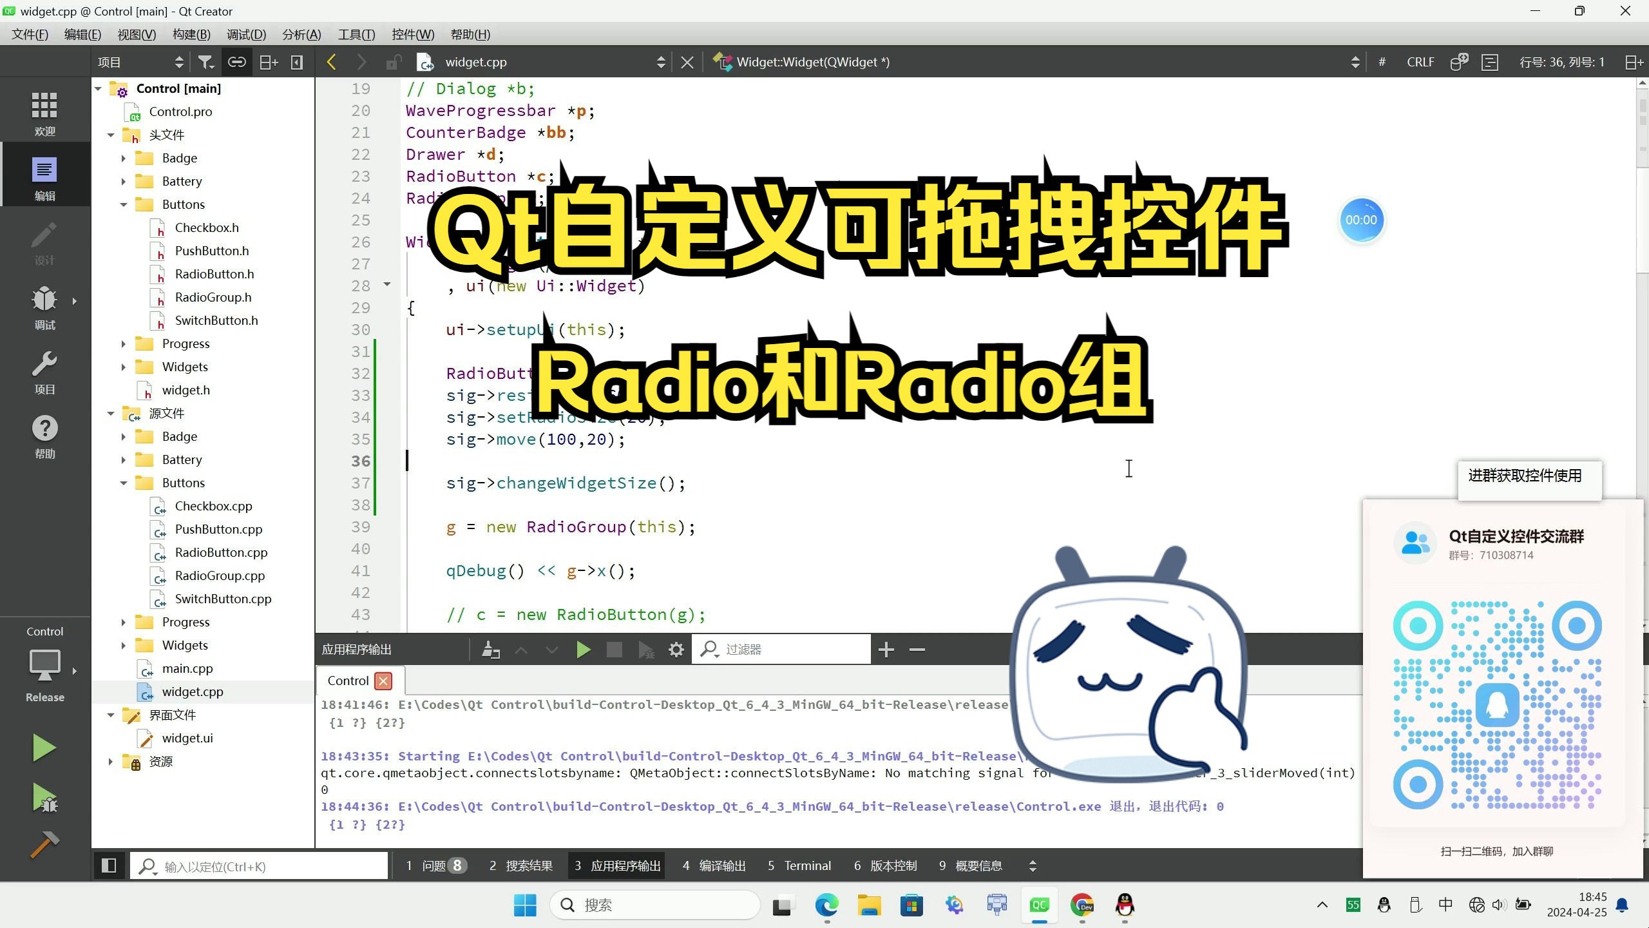The width and height of the screenshot is (1649, 928).
Task: Toggle synchronize with editor link icon
Action: pos(236,62)
